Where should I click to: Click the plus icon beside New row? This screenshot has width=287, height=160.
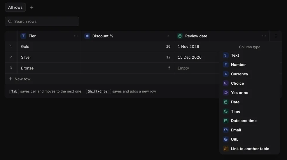click(10, 79)
